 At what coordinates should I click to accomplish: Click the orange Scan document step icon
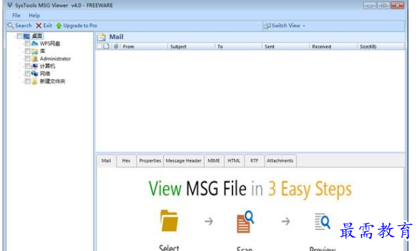pos(245,221)
